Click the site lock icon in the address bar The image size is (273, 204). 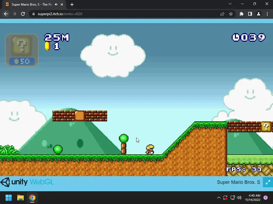pyautogui.click(x=34, y=14)
